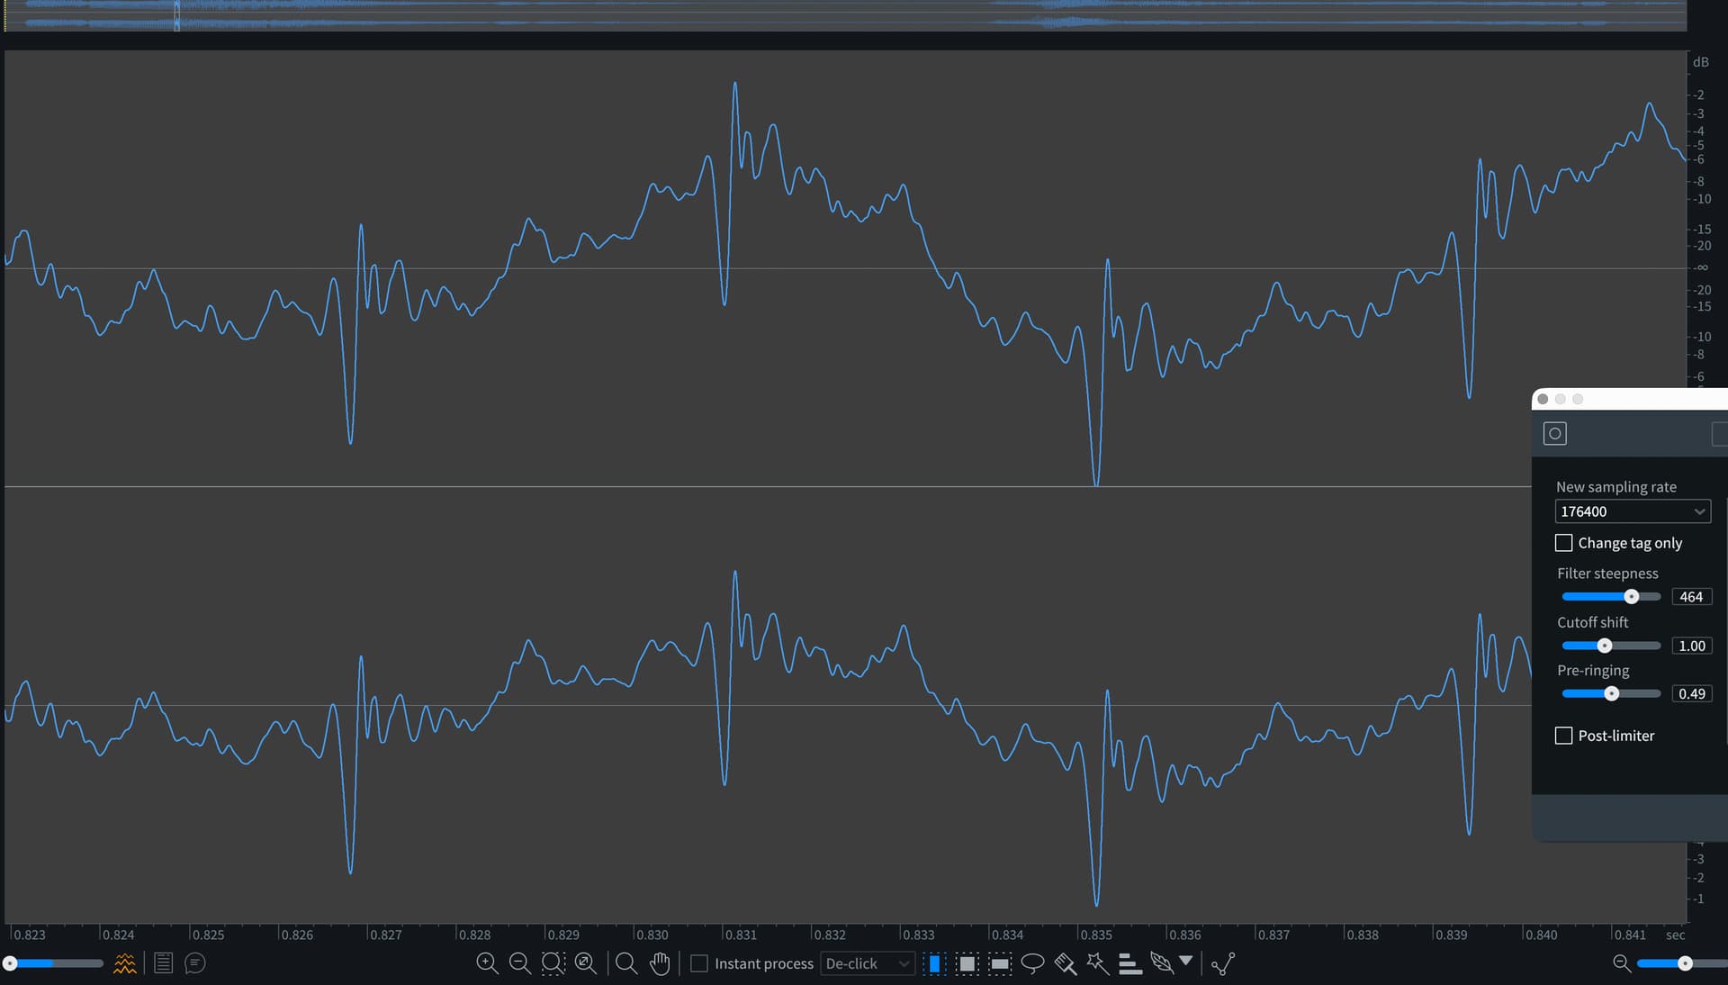Click the preset icon in Resample panel
The height and width of the screenshot is (985, 1728).
click(1554, 434)
